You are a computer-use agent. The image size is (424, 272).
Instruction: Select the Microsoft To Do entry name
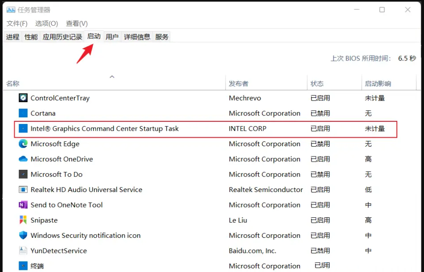pos(57,174)
